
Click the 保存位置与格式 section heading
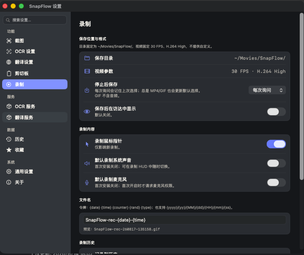[93, 39]
